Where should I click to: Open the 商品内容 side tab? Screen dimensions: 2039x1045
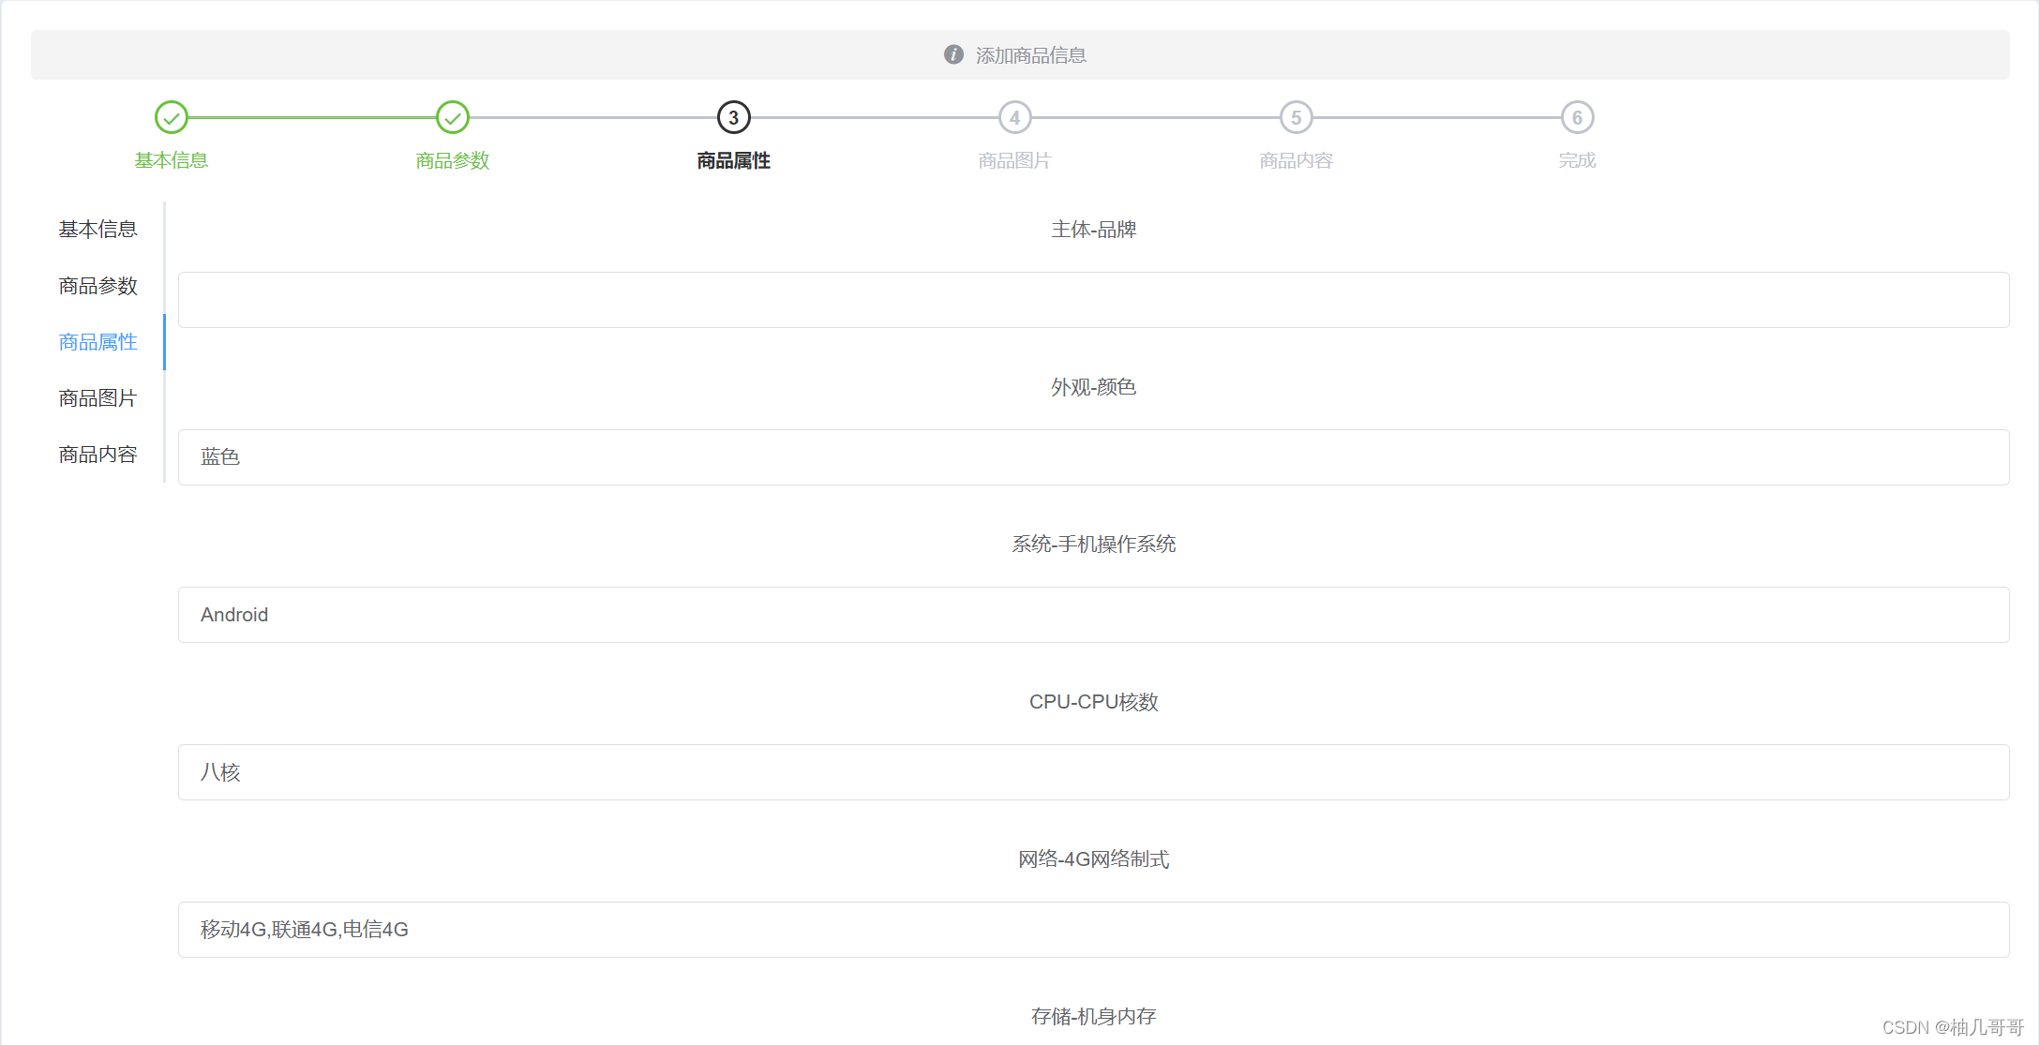pos(98,455)
